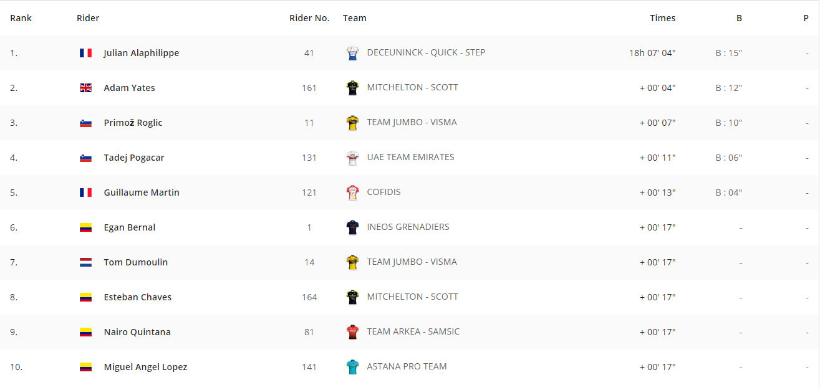Select the Team Jumbo - Visma link in Tom Dumoulin's row

pos(412,262)
